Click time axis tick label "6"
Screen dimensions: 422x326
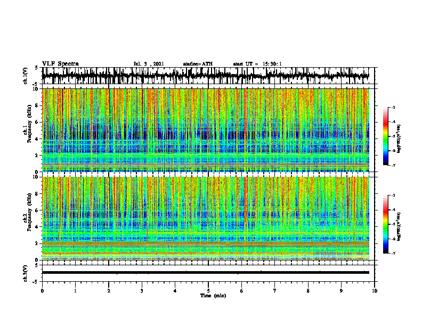point(242,291)
